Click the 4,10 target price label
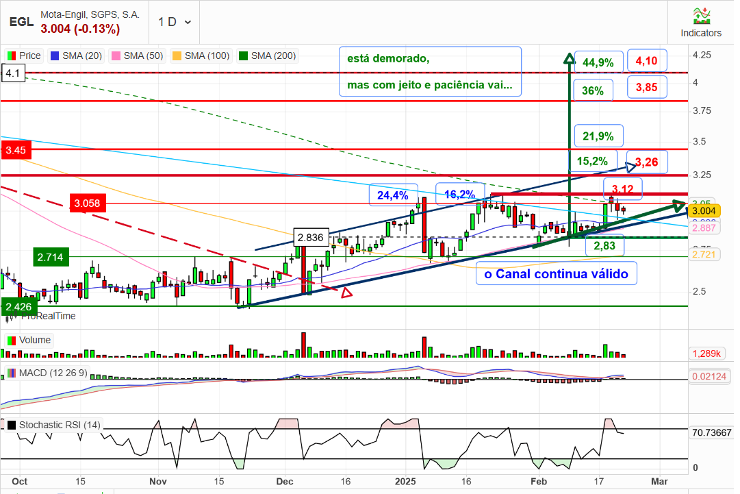740x494 pixels. (646, 60)
